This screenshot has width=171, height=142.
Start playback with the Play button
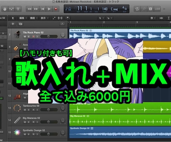[x=49, y=9]
